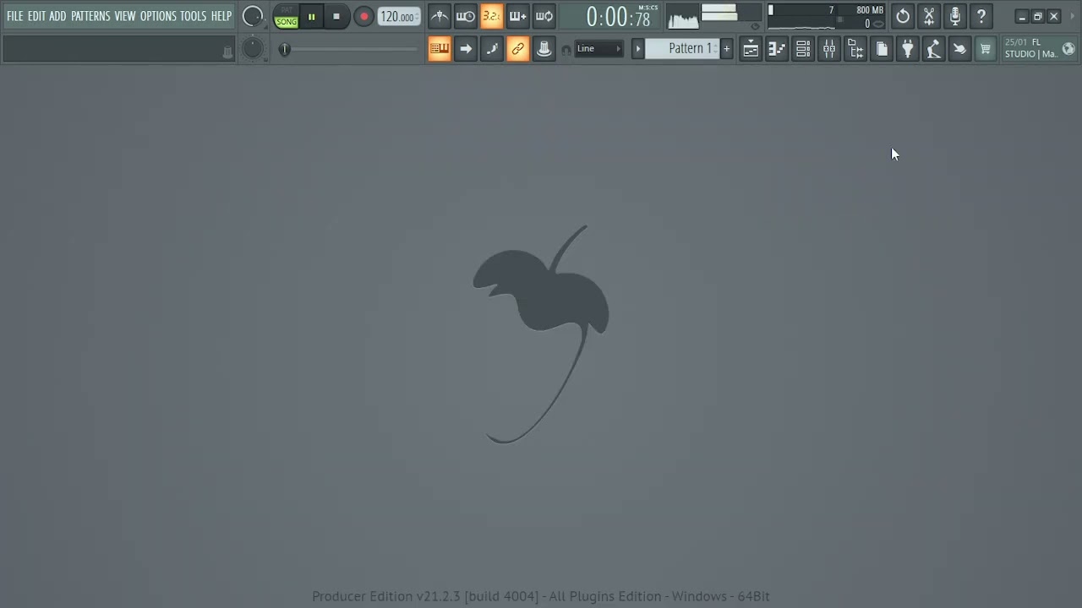Image resolution: width=1082 pixels, height=608 pixels.
Task: Open the Browser icon
Action: pyautogui.click(x=855, y=49)
